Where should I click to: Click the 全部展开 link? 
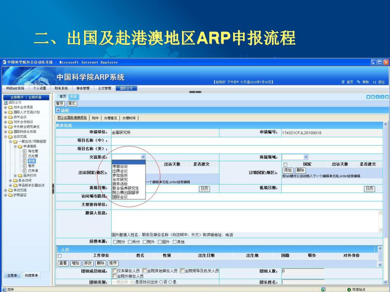click(17, 97)
